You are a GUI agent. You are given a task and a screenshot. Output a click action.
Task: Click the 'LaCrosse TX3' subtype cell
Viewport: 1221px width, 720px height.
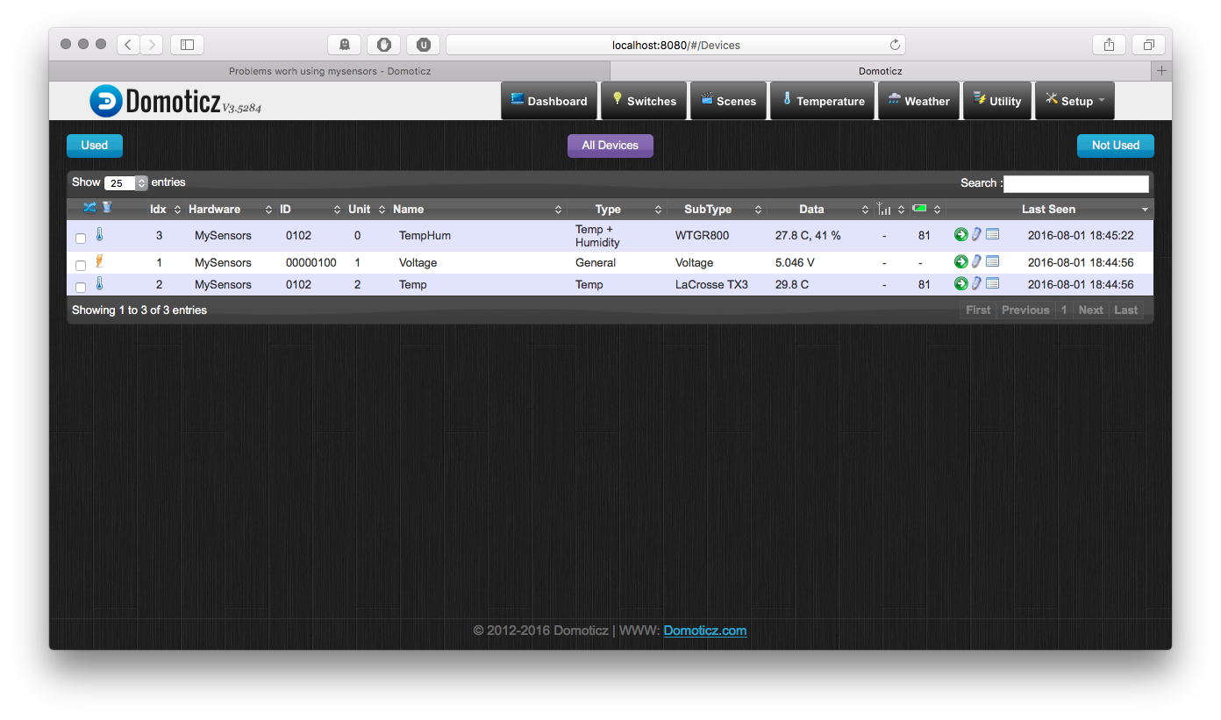(711, 284)
